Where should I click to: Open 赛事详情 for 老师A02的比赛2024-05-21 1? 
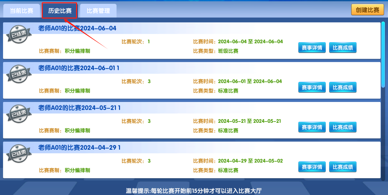312,127
